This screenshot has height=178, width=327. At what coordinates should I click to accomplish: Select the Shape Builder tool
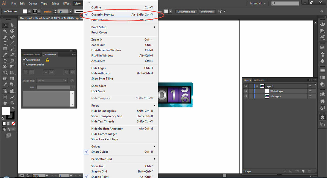tap(5, 73)
